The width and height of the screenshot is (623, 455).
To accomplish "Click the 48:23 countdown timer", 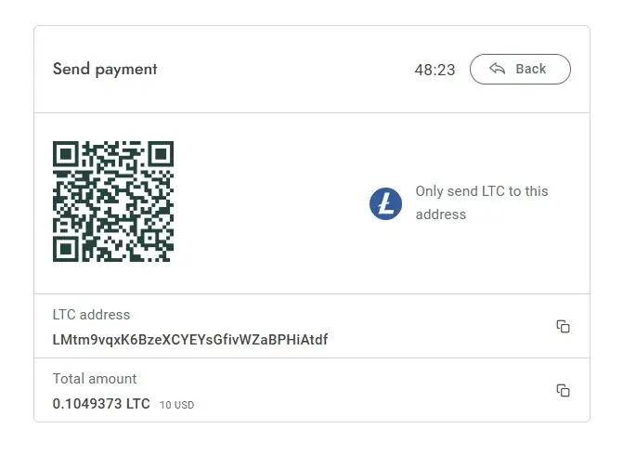I will 435,70.
